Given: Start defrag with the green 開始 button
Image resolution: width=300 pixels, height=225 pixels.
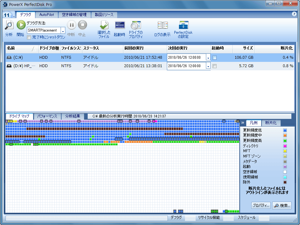Looking at the screenshot, I should coord(21,25).
